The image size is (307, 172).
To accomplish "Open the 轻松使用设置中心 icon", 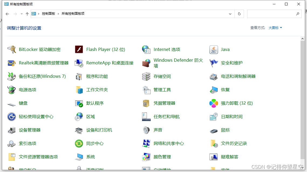I will point(12,117).
